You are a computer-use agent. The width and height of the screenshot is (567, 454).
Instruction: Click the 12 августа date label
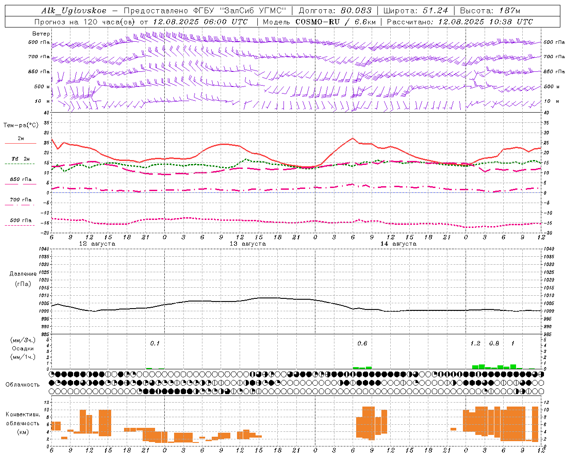point(97,244)
